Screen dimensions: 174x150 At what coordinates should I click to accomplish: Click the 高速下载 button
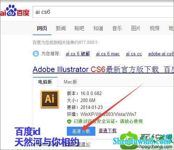point(81,131)
